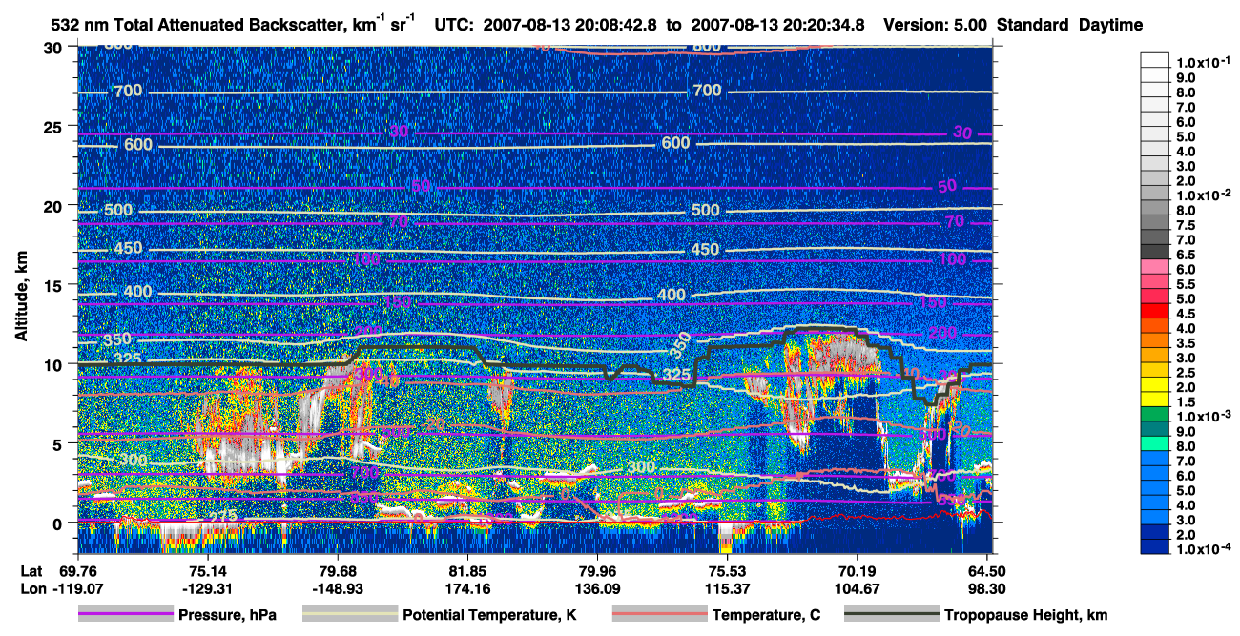This screenshot has width=1240, height=636.
Task: Click longitude value '98.30'
Action: (987, 588)
